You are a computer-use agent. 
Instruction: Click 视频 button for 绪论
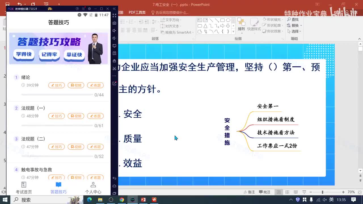click(76, 85)
